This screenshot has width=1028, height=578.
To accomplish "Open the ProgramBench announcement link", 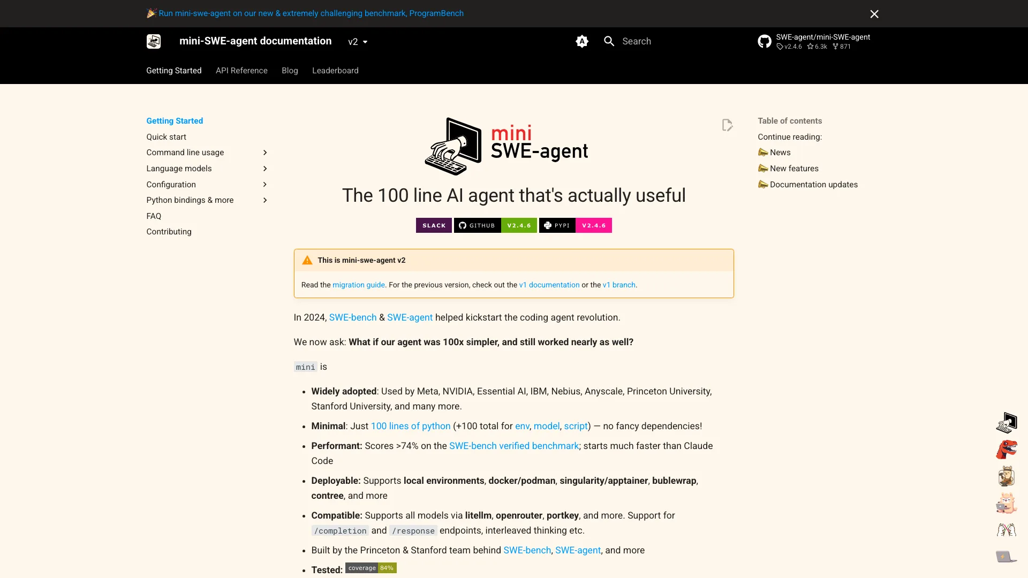I will click(x=311, y=13).
